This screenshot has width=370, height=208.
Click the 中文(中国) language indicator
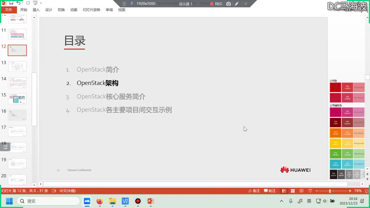pyautogui.click(x=68, y=191)
